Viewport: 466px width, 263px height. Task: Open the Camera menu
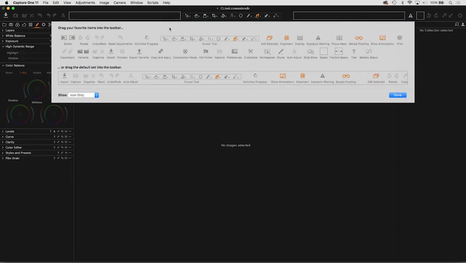(x=120, y=3)
